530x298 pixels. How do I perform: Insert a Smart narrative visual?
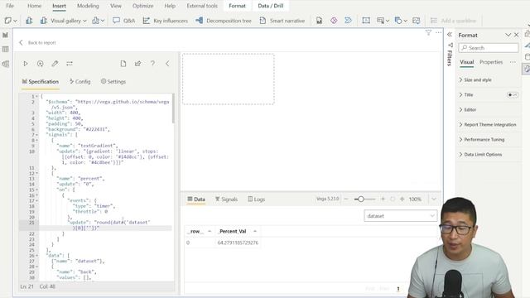click(x=282, y=21)
